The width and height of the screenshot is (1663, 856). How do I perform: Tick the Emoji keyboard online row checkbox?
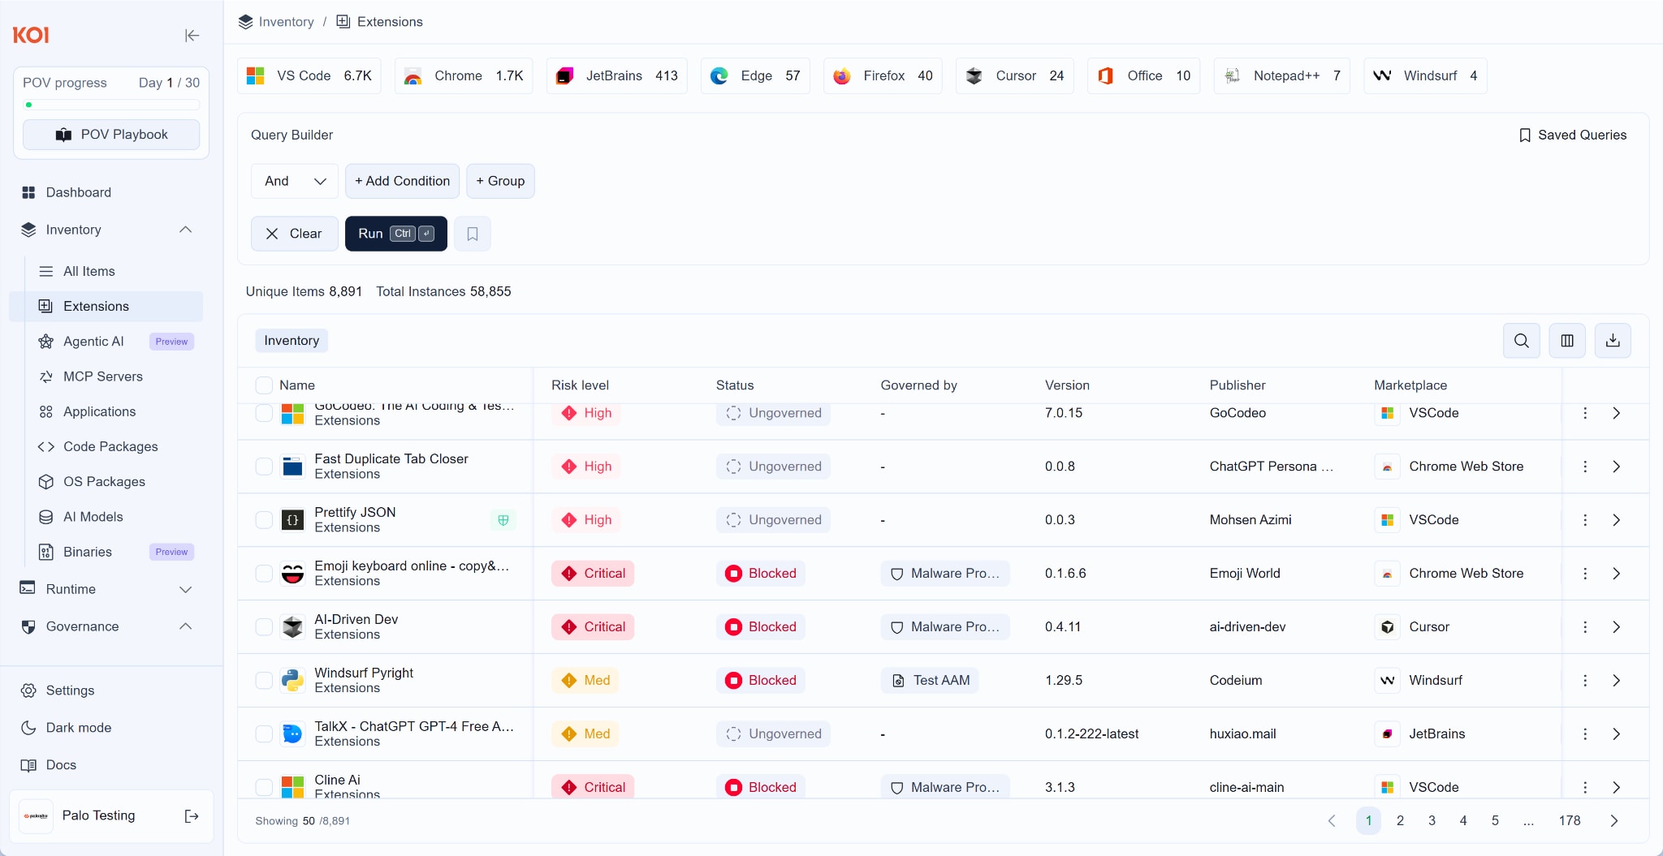(x=264, y=574)
